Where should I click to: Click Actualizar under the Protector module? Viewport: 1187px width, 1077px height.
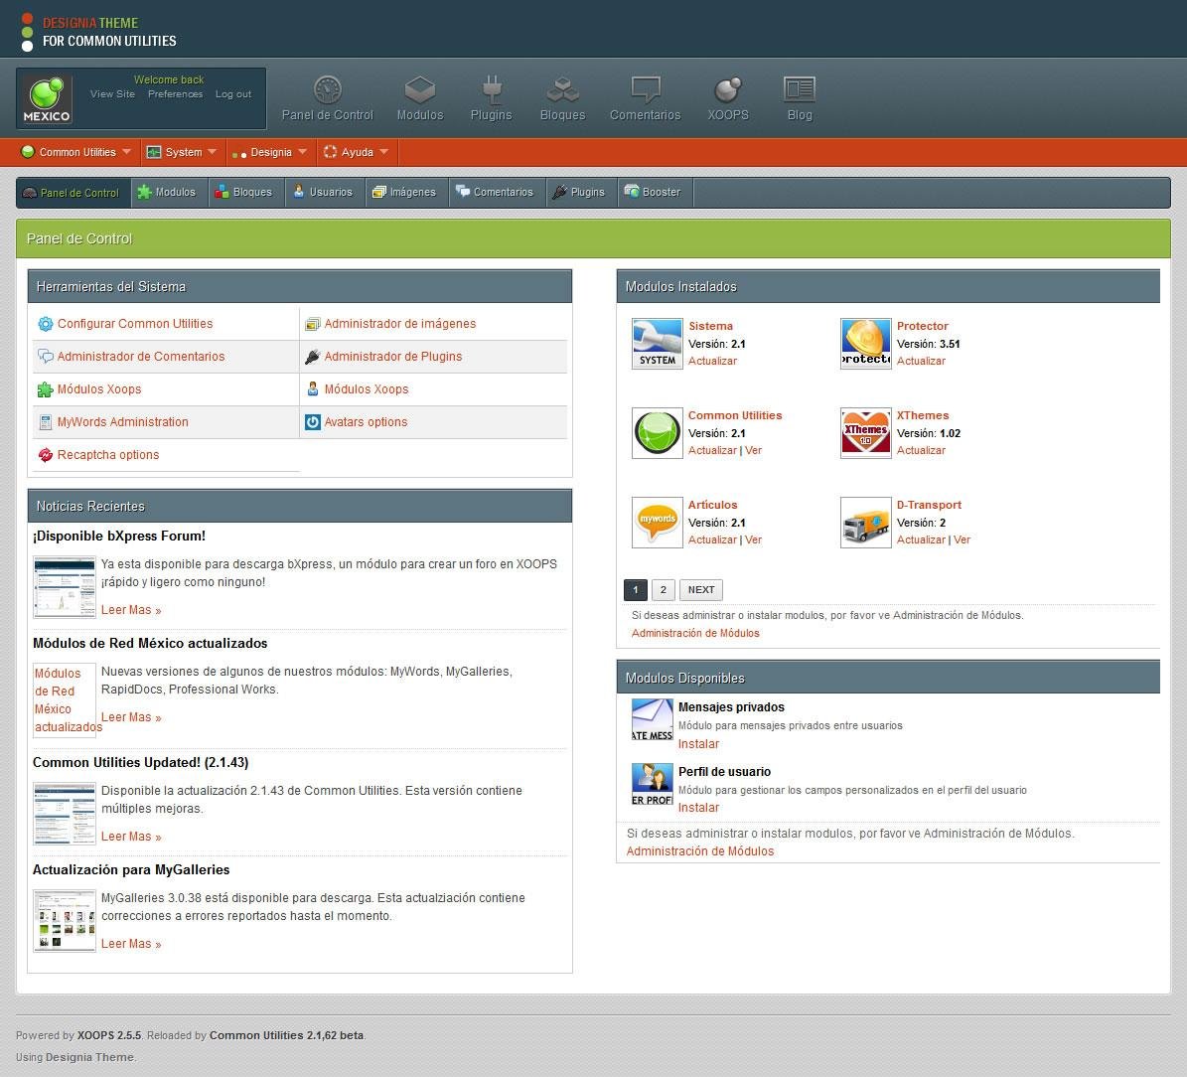tap(920, 361)
